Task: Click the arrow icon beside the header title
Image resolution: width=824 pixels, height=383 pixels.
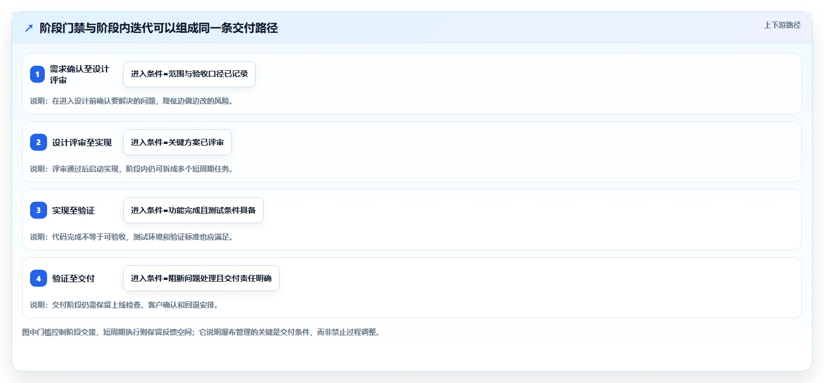Action: [29, 28]
